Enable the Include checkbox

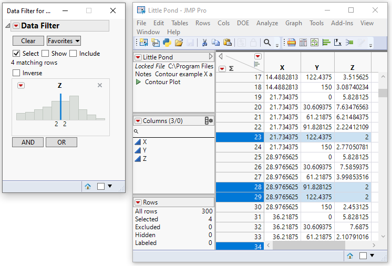coord(73,53)
